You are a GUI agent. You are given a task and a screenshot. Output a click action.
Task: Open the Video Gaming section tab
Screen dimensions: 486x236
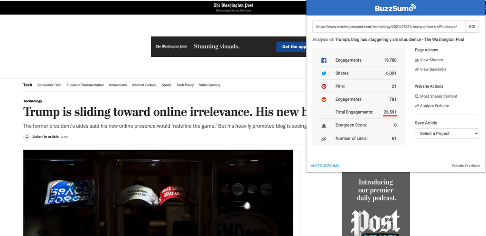click(209, 85)
